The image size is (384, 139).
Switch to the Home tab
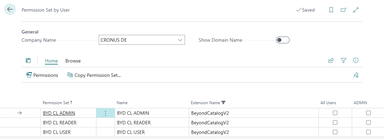51,61
